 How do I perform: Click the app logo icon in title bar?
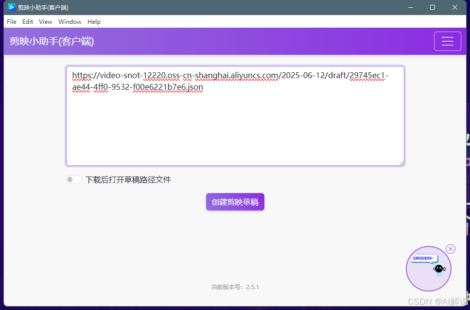pos(11,7)
